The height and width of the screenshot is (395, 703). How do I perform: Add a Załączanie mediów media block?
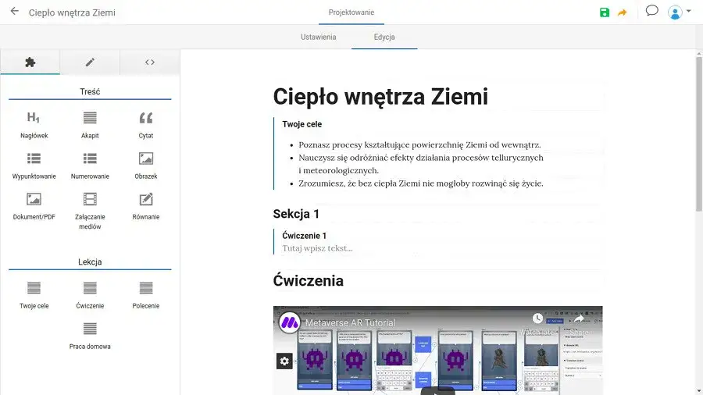tap(90, 210)
